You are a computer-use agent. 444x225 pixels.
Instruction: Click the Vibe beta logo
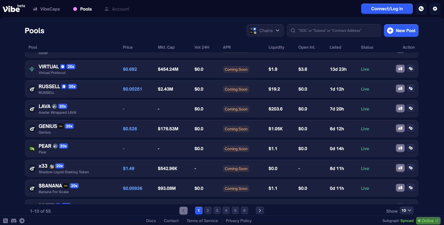click(14, 8)
